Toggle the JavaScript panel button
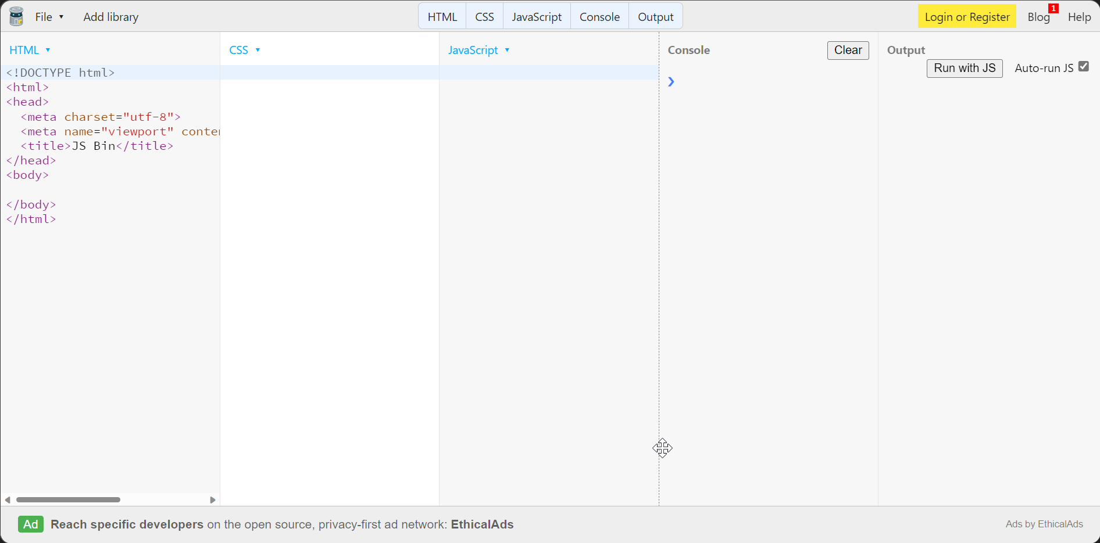1100x543 pixels. pos(537,17)
